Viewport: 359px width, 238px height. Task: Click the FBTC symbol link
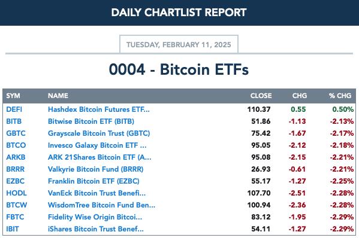tap(15, 217)
